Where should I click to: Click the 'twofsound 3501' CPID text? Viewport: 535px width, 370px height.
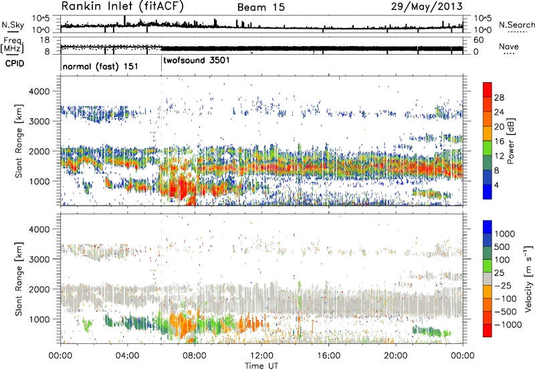click(197, 60)
